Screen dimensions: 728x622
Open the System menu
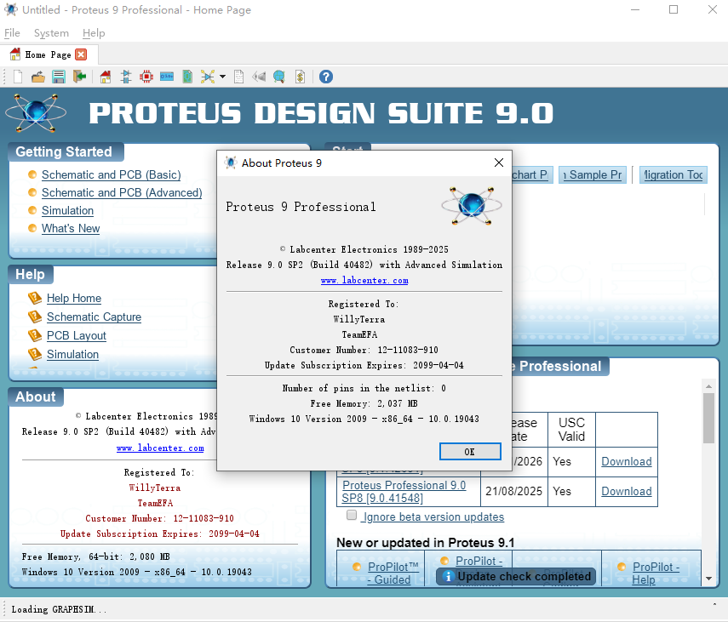[51, 33]
